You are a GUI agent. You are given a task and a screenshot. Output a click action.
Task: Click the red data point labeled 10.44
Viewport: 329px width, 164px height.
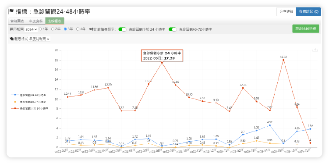coord(67,97)
